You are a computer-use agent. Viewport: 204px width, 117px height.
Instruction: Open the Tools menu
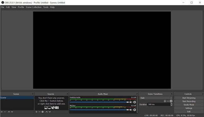click(46, 7)
